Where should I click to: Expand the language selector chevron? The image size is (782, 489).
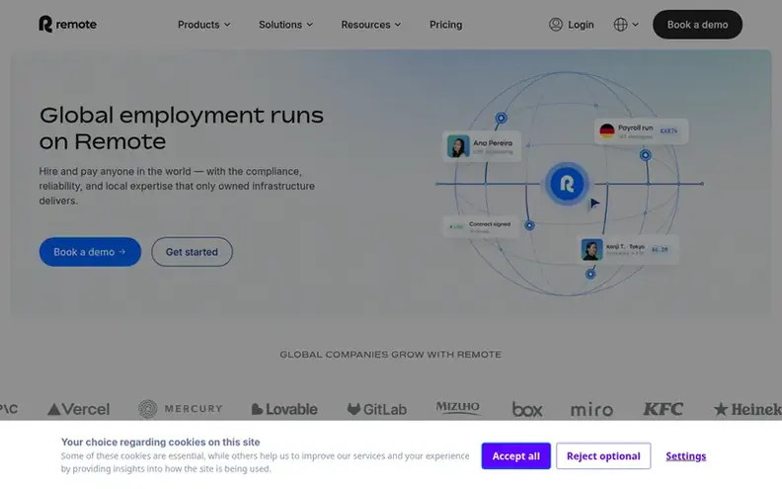point(636,25)
